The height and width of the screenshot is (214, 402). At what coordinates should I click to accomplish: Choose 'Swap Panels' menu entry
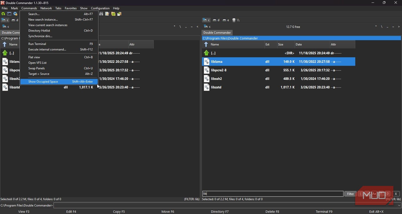coord(59,68)
